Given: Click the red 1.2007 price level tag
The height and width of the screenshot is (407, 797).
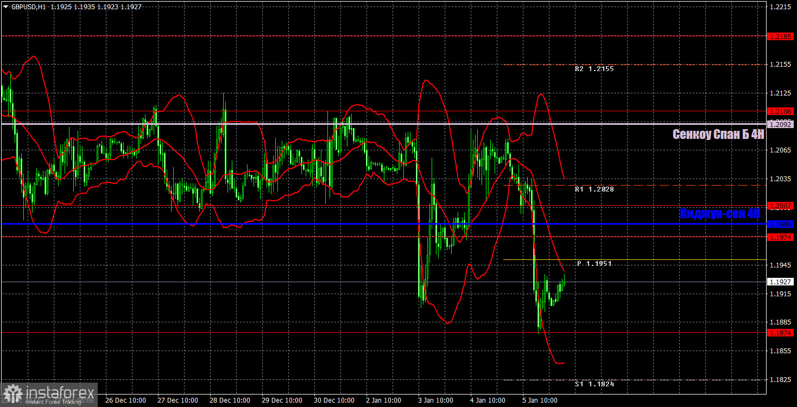Looking at the screenshot, I should click(x=781, y=206).
